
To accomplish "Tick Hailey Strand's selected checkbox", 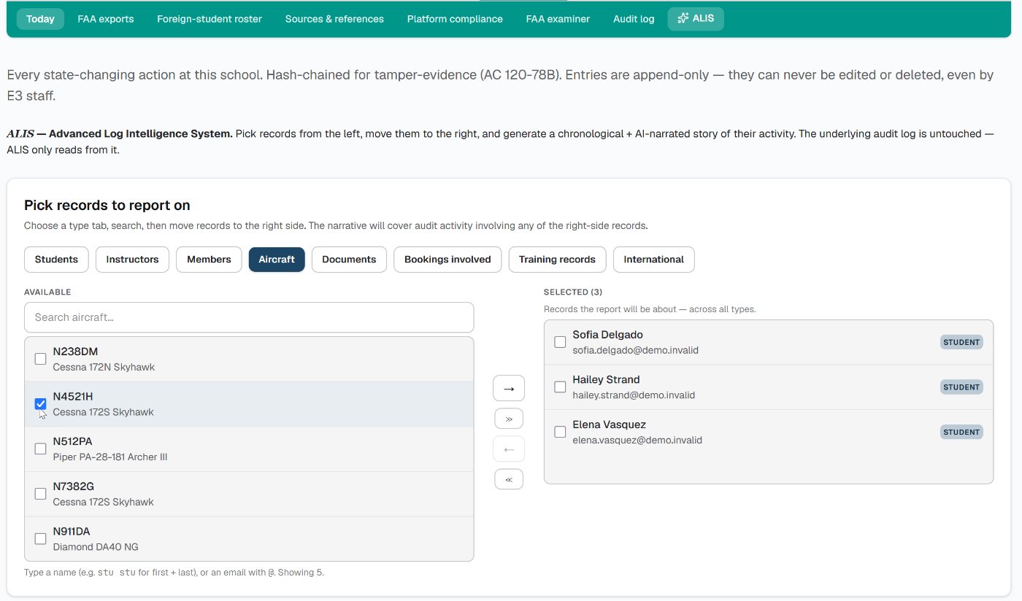I will coord(560,387).
